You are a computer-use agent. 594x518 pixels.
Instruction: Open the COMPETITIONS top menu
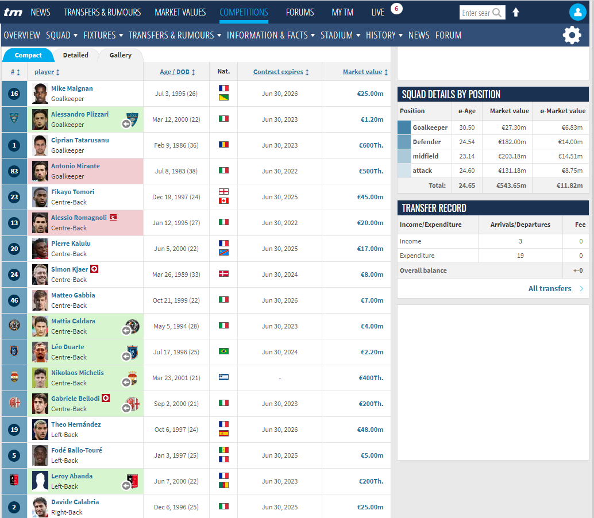pos(244,13)
